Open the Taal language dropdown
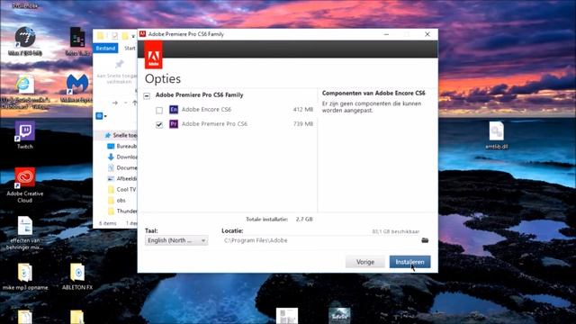The width and height of the screenshot is (576, 324). pos(176,240)
